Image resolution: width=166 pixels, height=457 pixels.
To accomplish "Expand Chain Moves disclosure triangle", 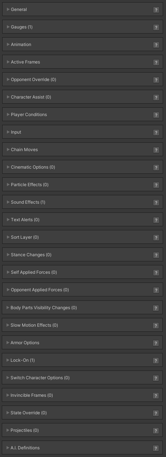I will point(8,150).
